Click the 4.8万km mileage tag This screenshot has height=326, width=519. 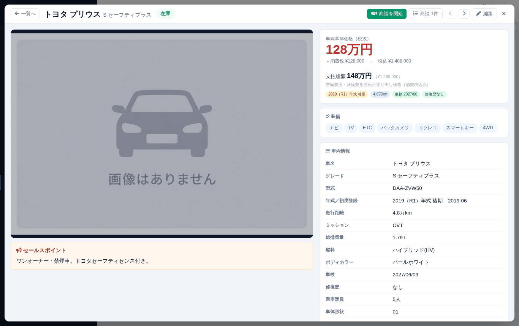[380, 94]
